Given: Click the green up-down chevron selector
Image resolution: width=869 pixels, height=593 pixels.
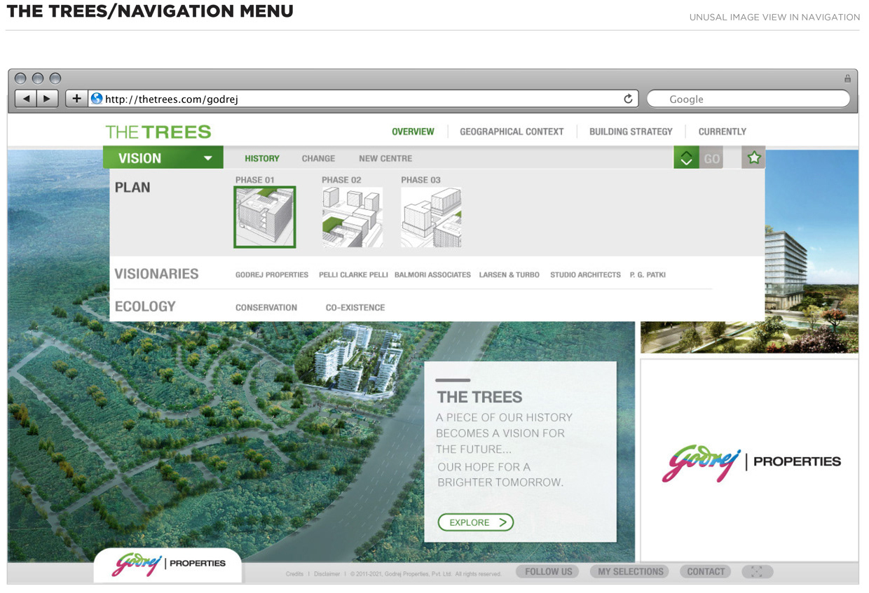Looking at the screenshot, I should (x=686, y=158).
